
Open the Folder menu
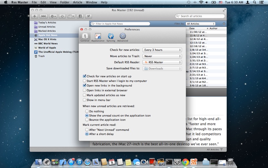point(65,2)
